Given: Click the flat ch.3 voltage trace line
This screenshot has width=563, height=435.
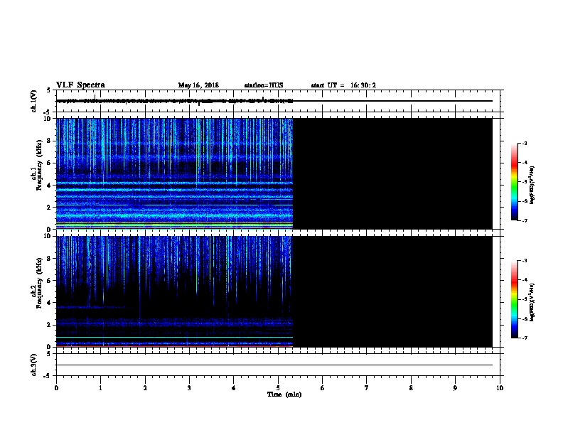Looking at the screenshot, I should [x=274, y=365].
